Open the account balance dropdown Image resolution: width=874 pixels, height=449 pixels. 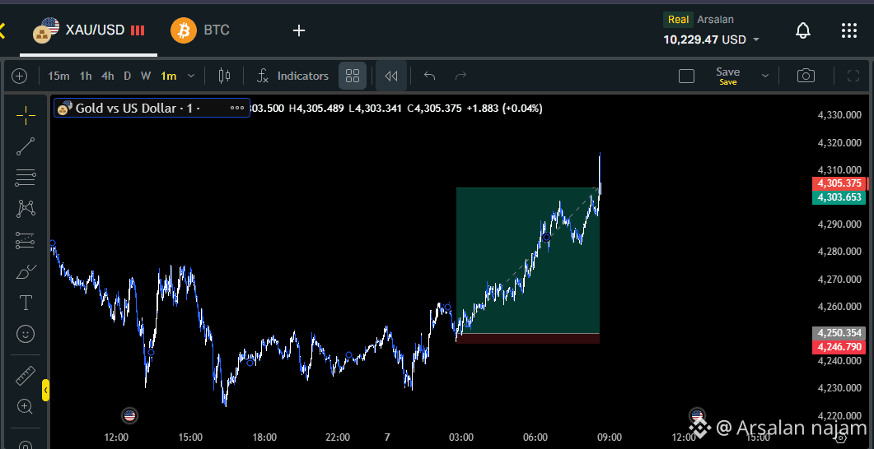[x=756, y=40]
